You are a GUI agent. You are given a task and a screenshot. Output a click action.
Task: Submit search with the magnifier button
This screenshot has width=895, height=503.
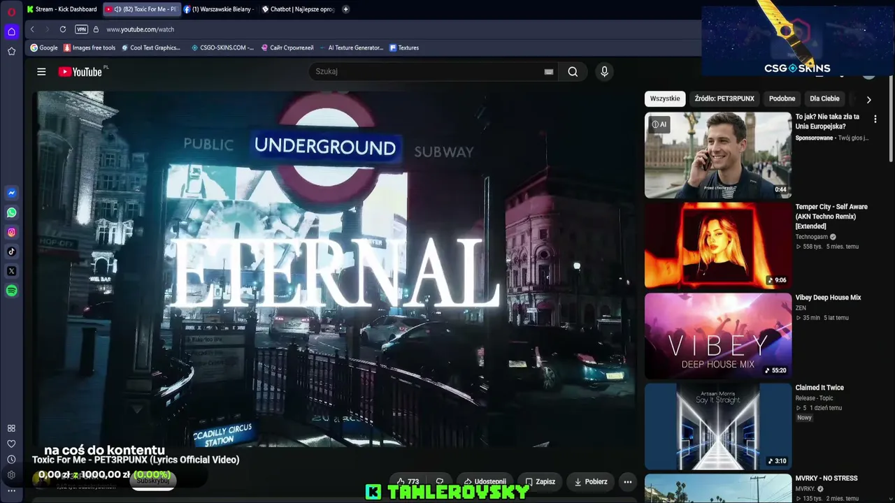tap(573, 71)
